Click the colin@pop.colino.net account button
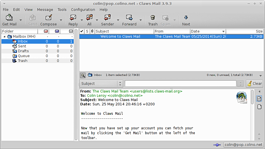 [244, 145]
